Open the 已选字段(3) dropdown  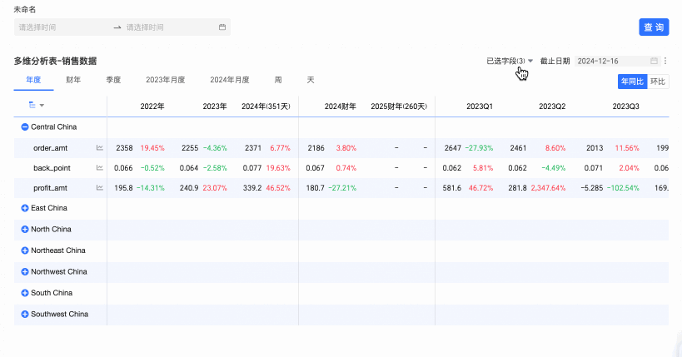tap(510, 62)
